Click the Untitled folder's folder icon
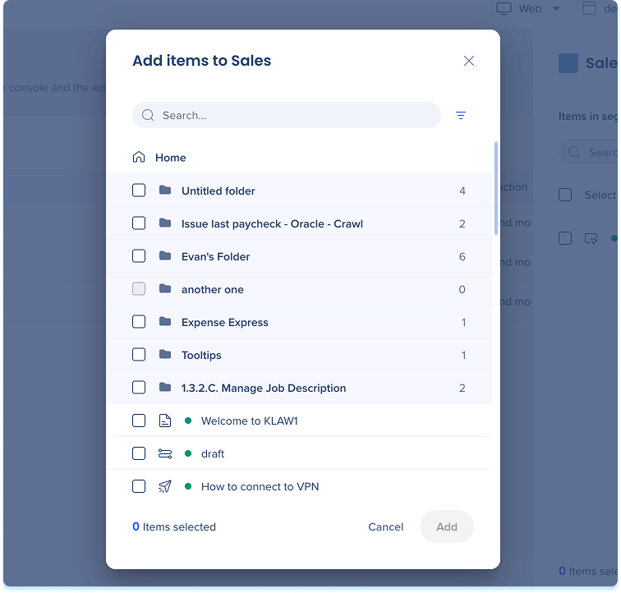The height and width of the screenshot is (593, 621). [165, 191]
